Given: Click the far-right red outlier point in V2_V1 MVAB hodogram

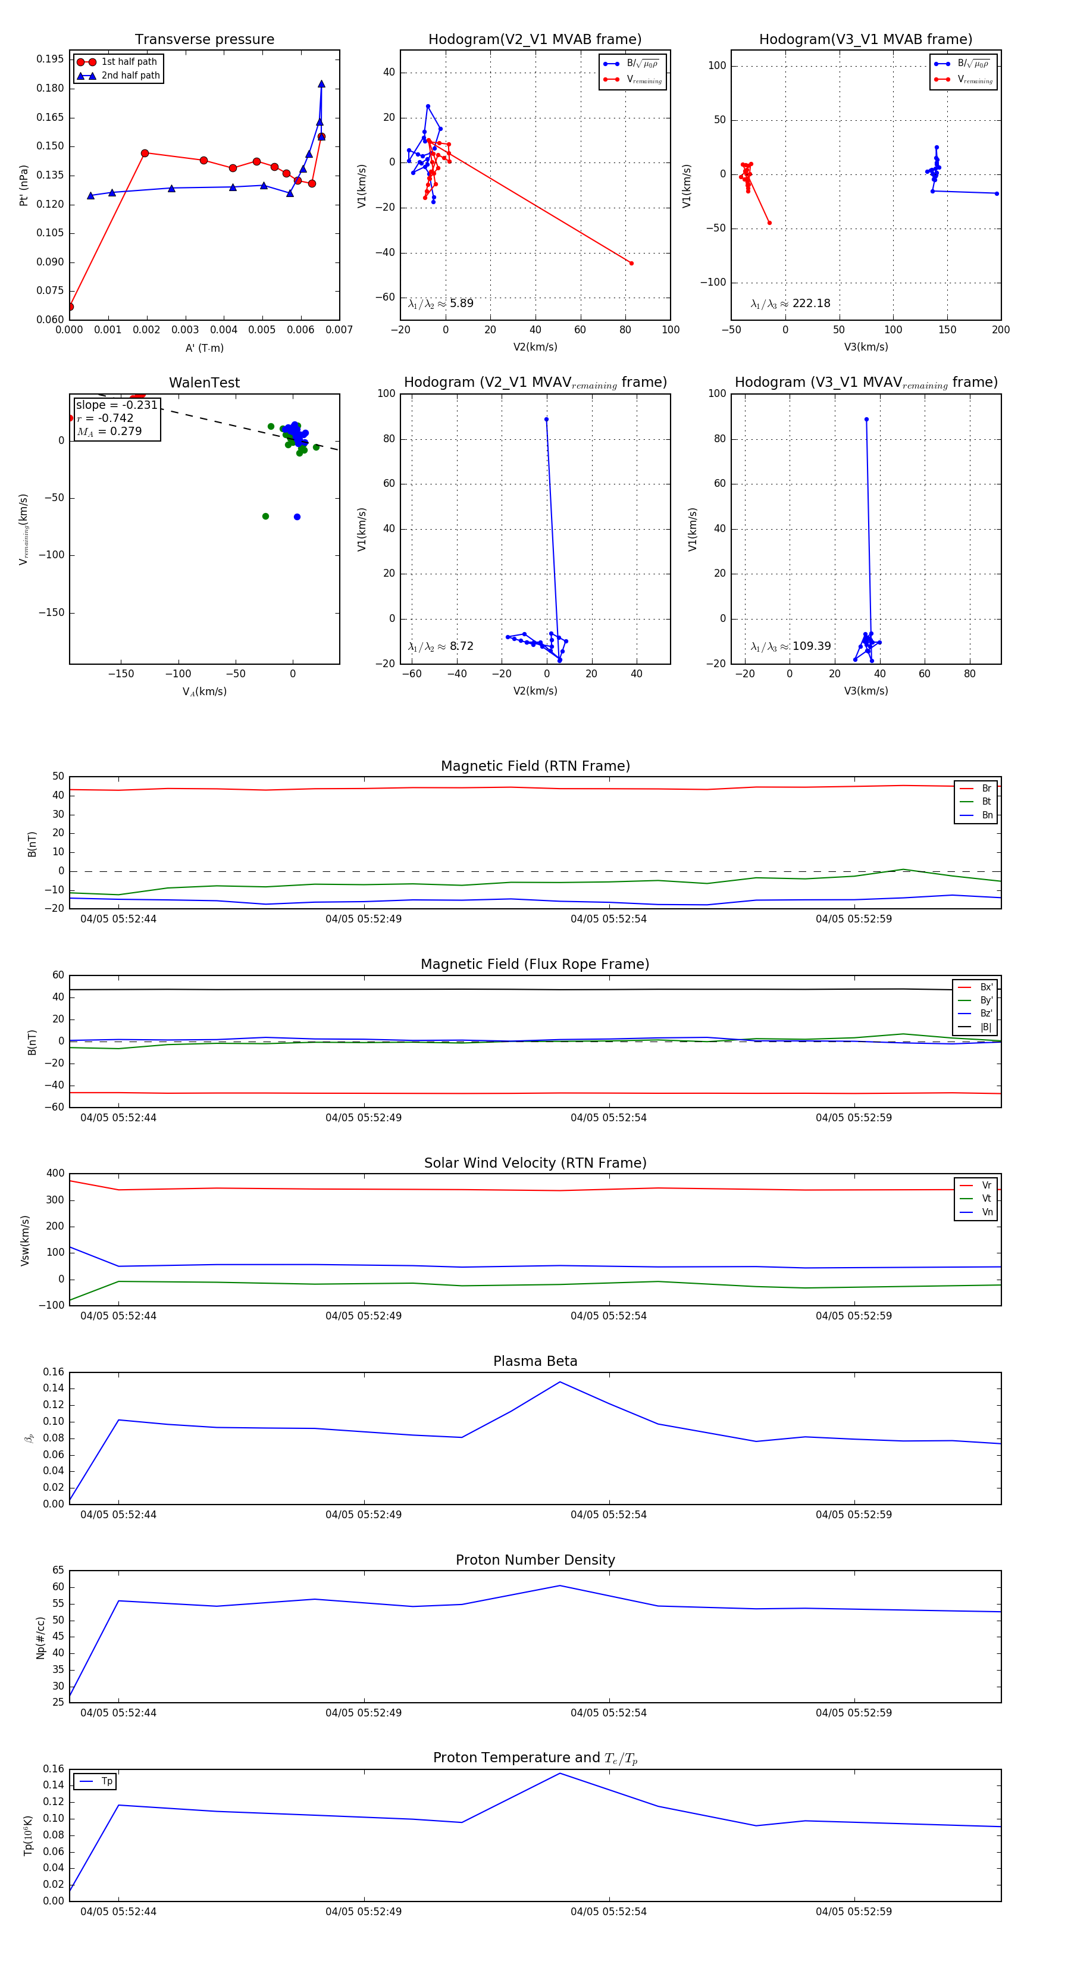Looking at the screenshot, I should click(x=631, y=263).
